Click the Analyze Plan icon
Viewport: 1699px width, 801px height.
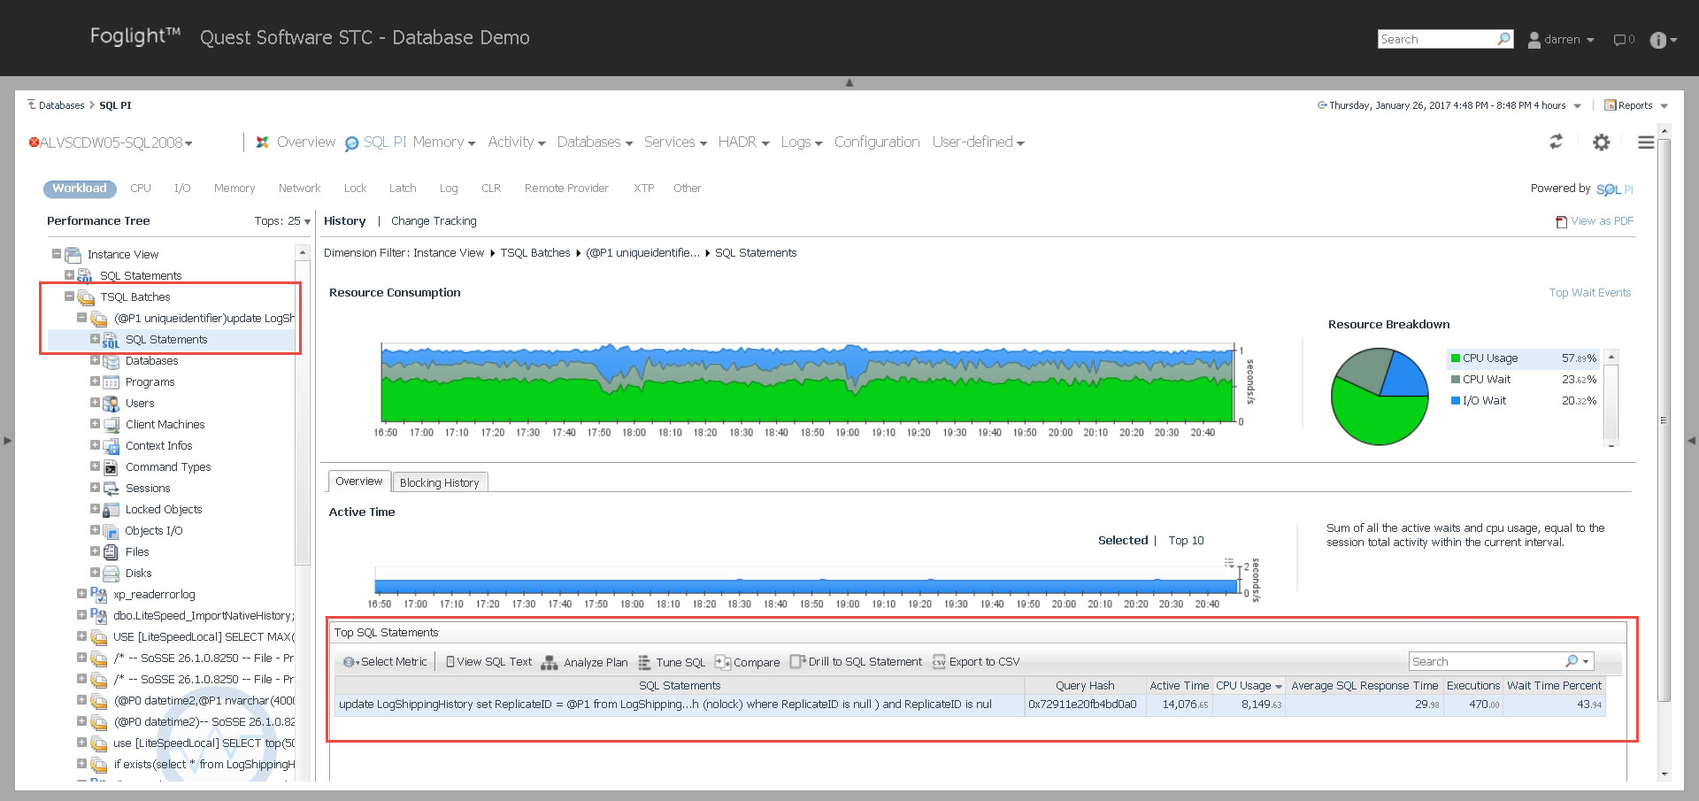(550, 662)
